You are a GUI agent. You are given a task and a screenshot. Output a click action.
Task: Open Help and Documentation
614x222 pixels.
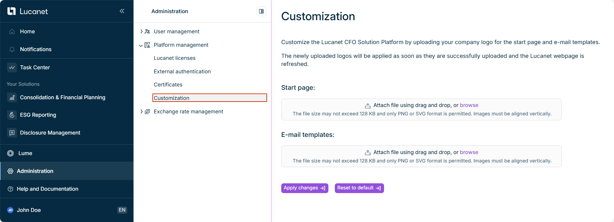(x=67, y=189)
